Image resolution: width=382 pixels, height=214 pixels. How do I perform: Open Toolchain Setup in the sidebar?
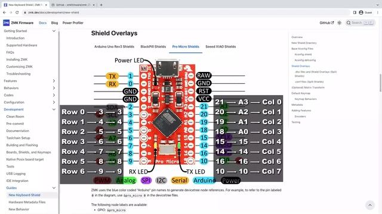(19, 138)
